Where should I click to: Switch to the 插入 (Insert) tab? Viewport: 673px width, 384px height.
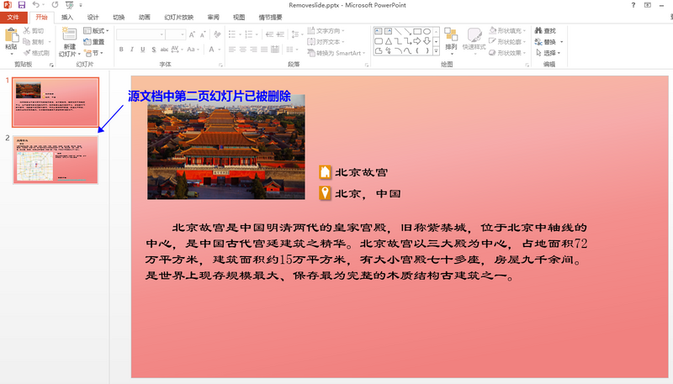tap(67, 17)
